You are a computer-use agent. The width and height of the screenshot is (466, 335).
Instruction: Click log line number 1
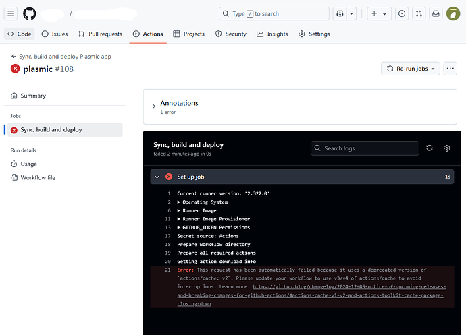[x=169, y=193]
